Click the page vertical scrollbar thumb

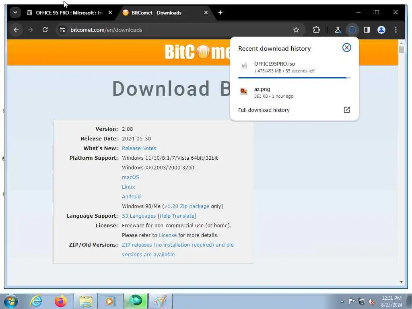point(401,49)
